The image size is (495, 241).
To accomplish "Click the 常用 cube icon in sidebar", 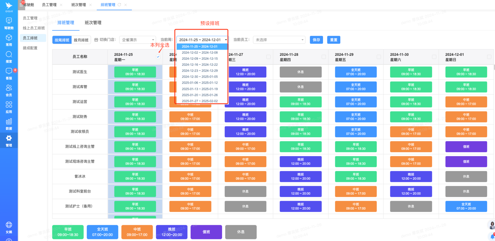I will click(x=9, y=38).
